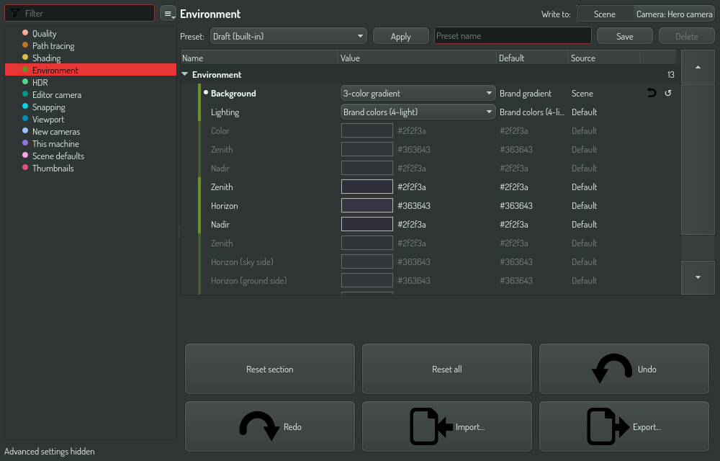This screenshot has height=461, width=720.
Task: Click the Redo button
Action: click(270, 426)
